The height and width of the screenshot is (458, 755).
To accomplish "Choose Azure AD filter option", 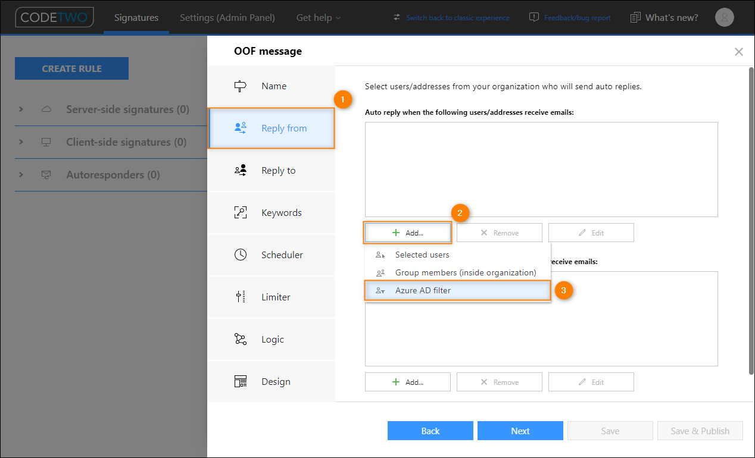I will (x=457, y=290).
